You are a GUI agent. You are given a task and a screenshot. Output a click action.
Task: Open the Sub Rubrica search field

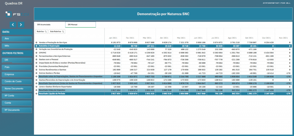click(57, 32)
